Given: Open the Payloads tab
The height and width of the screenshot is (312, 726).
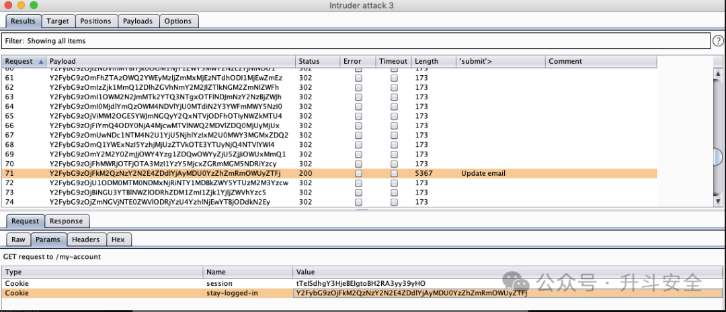Looking at the screenshot, I should click(138, 21).
